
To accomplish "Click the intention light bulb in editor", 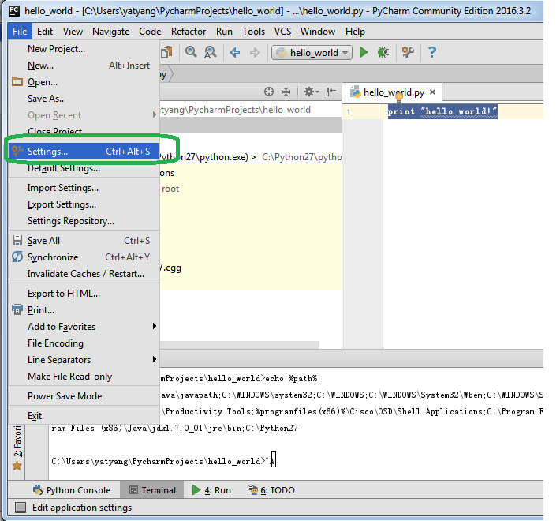I will 399,97.
